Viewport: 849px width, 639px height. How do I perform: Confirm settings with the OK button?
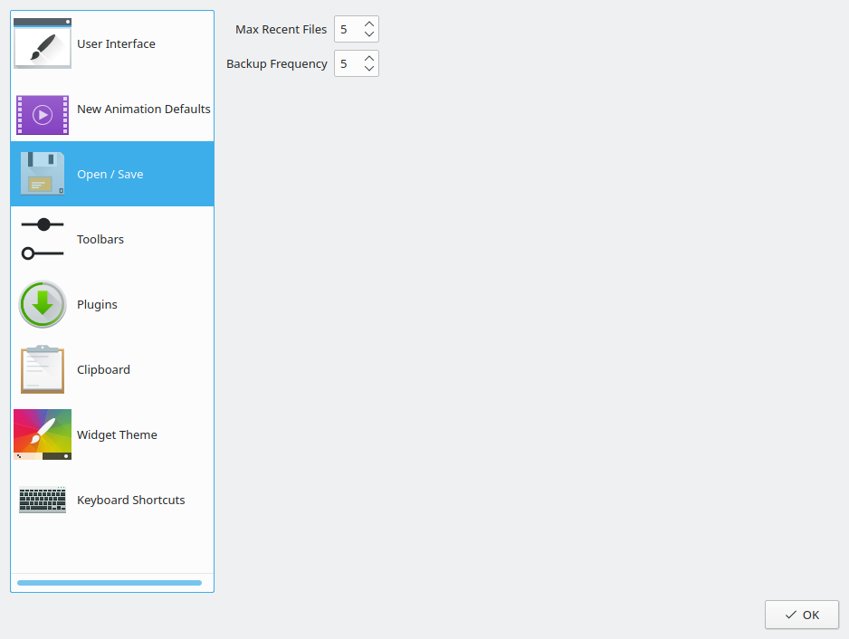(802, 615)
